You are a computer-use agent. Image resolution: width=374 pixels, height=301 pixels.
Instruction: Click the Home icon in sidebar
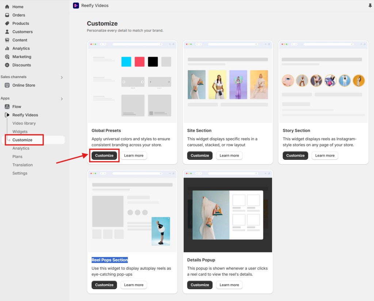point(7,7)
